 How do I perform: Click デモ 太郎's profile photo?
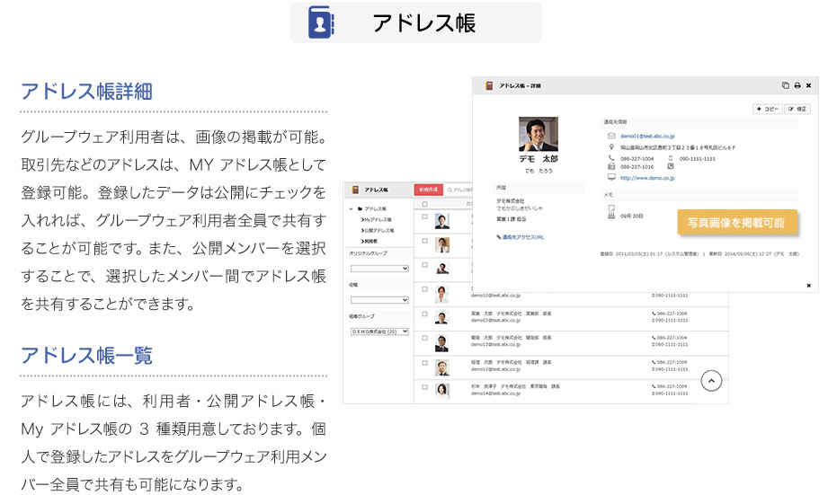click(x=538, y=134)
